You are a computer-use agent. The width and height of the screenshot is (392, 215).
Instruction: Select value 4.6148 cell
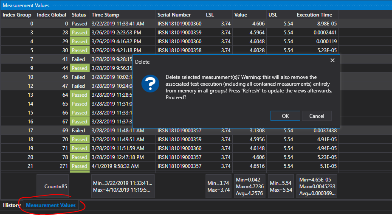[x=249, y=148]
